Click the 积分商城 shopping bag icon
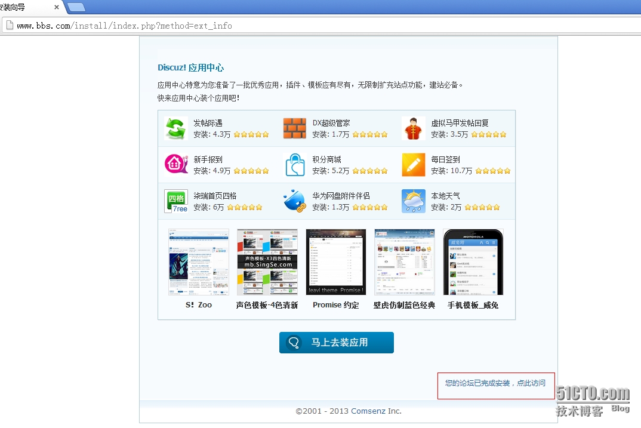 tap(295, 165)
